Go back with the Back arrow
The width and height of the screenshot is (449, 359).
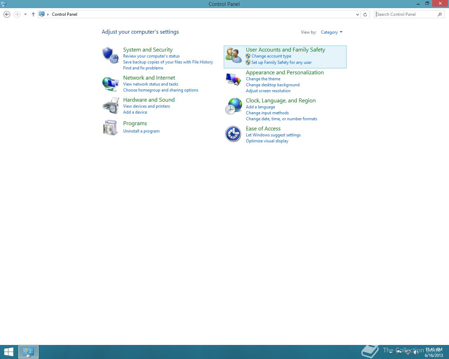tap(7, 14)
